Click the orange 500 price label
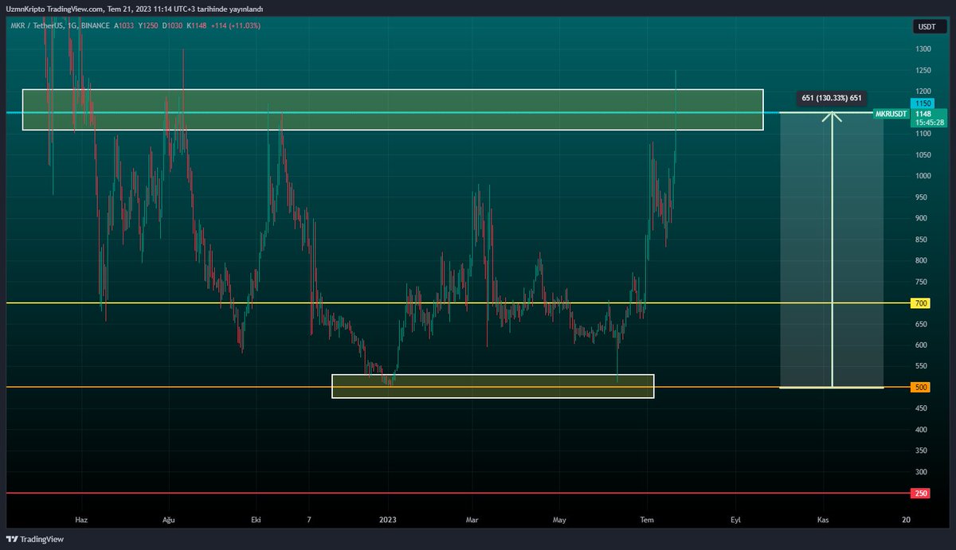Screen dimensions: 956x550 922,388
